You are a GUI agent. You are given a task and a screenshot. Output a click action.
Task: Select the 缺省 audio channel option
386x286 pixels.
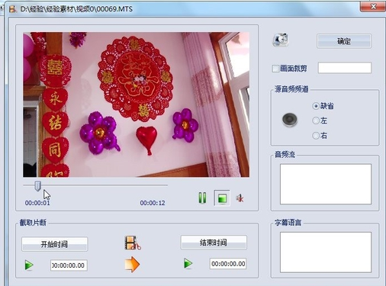click(316, 106)
